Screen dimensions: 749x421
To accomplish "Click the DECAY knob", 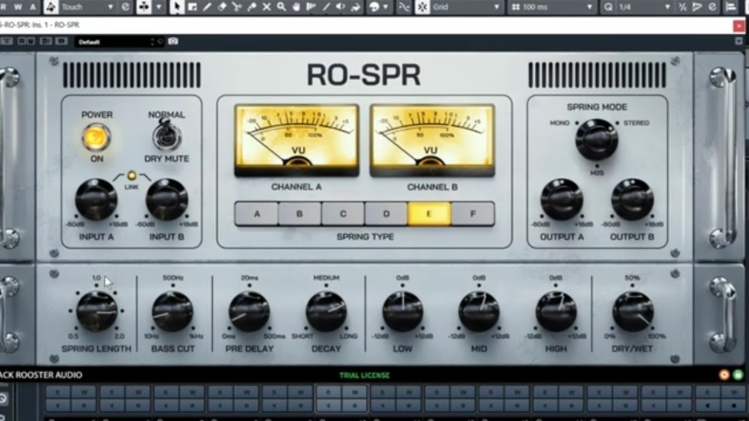I will 326,311.
